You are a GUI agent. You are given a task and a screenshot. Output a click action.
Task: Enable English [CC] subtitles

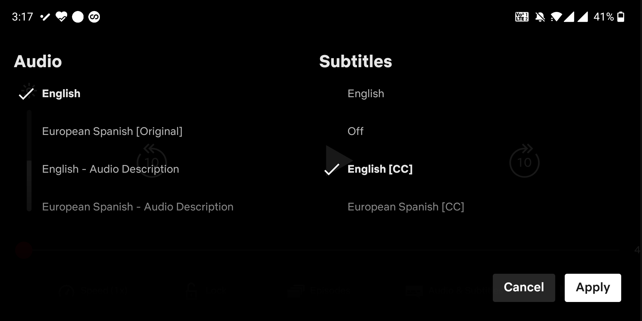click(x=380, y=169)
